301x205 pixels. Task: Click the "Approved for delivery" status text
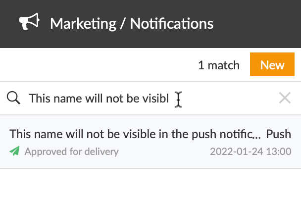(72, 152)
